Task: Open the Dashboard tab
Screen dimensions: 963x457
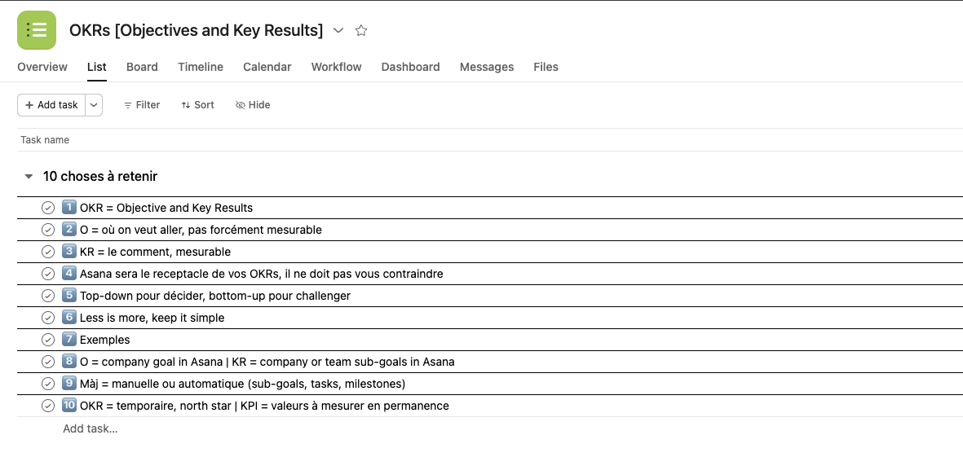Action: click(x=410, y=67)
